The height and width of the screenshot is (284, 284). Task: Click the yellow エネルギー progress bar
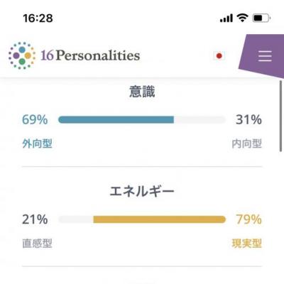click(141, 219)
